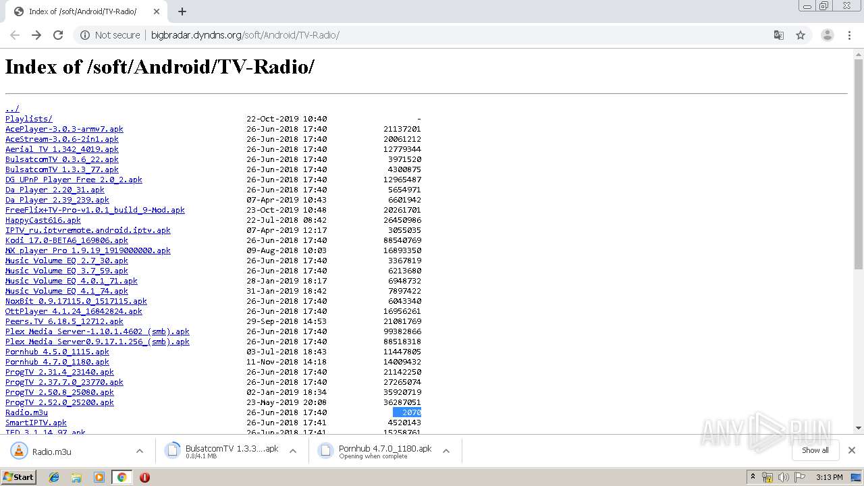Download AcePlayer-3.0.3-armv7.apk
Image resolution: width=864 pixels, height=486 pixels.
coord(64,129)
